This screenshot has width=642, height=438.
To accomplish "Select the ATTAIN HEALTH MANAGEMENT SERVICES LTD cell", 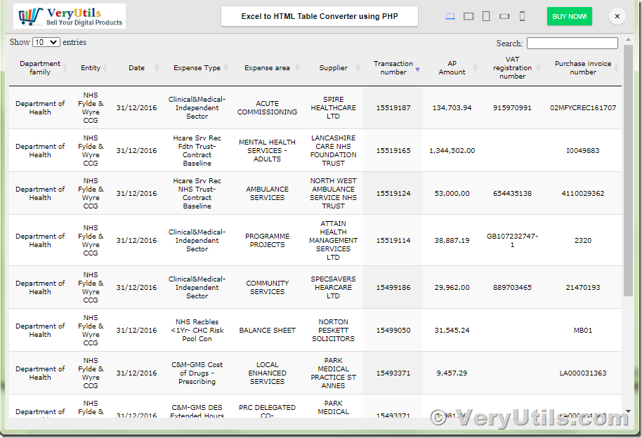I will click(x=333, y=240).
